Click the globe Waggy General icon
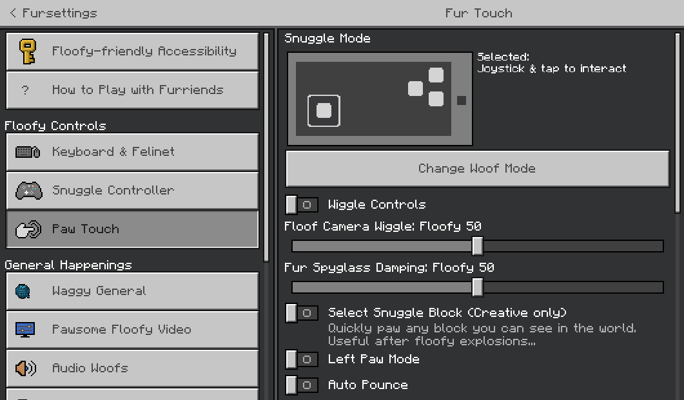 click(x=23, y=291)
